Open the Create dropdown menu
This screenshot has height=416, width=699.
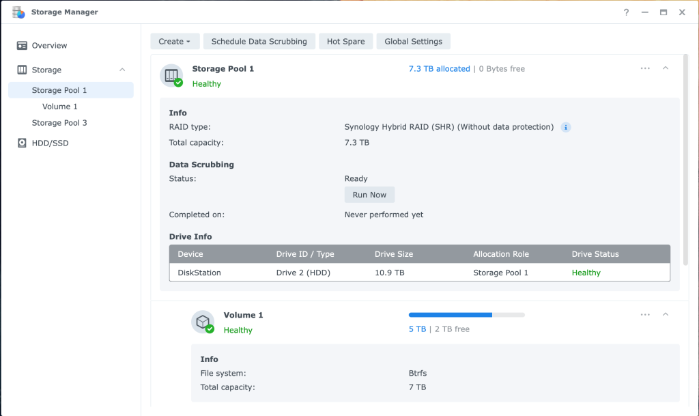[x=175, y=42]
